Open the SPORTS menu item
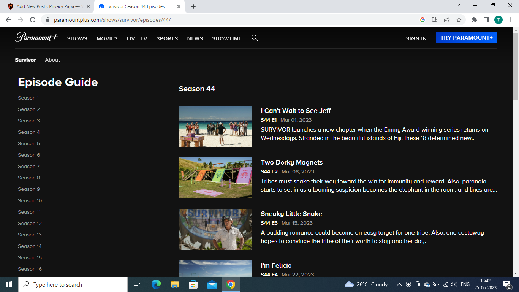 point(167,38)
